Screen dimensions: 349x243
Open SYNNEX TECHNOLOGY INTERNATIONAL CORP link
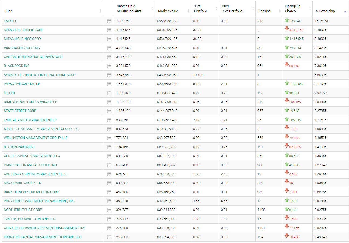40,75
